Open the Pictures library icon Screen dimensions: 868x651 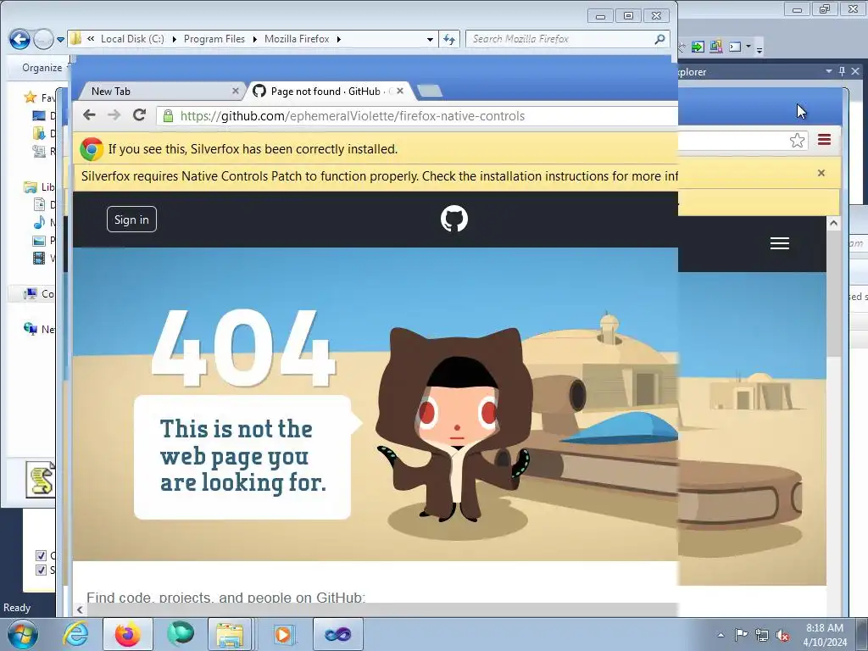click(x=39, y=240)
